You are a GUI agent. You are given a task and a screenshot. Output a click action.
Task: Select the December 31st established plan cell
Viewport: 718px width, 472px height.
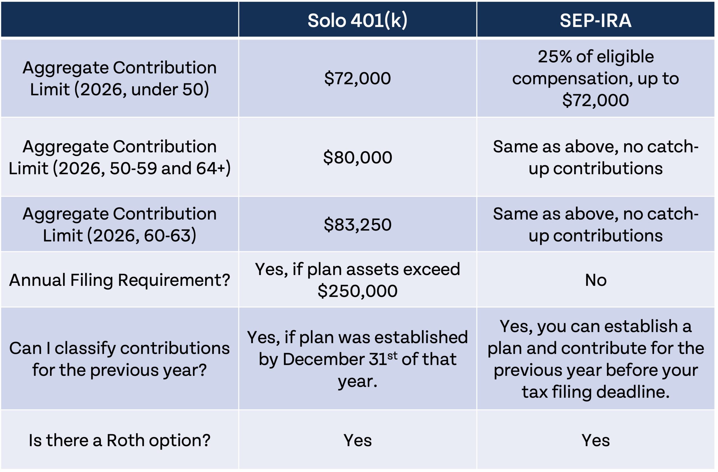click(x=358, y=359)
